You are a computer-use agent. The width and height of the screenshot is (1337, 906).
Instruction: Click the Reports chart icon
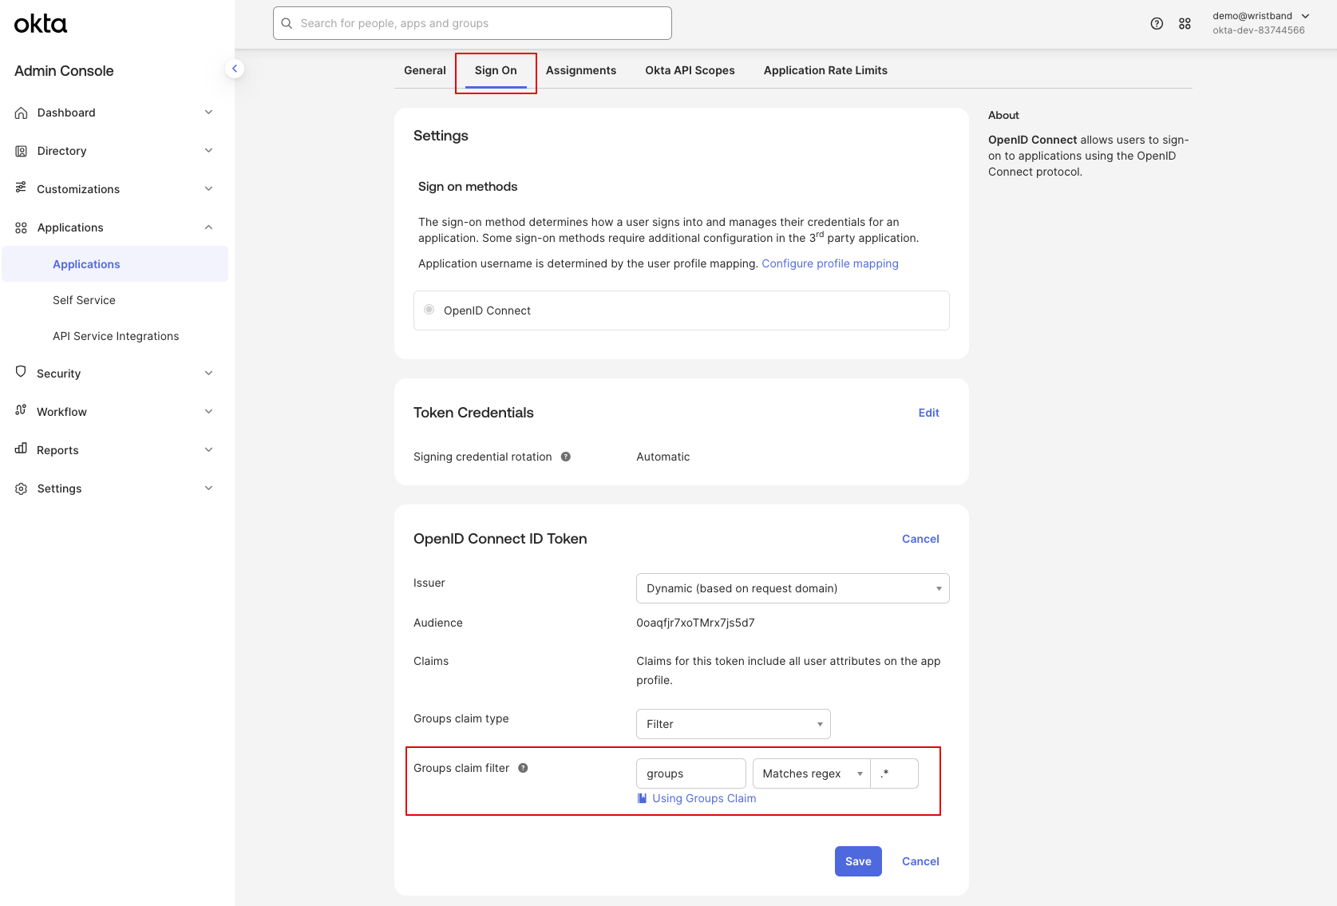tap(22, 449)
